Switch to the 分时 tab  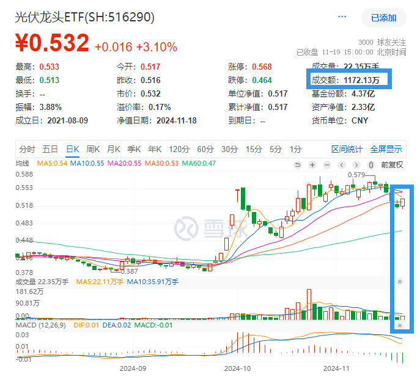27,149
